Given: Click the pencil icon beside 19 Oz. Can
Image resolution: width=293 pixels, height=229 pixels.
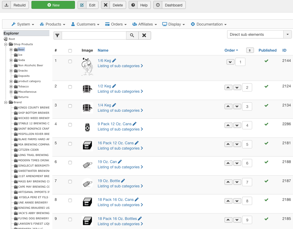Looking at the screenshot, I should tap(120, 162).
